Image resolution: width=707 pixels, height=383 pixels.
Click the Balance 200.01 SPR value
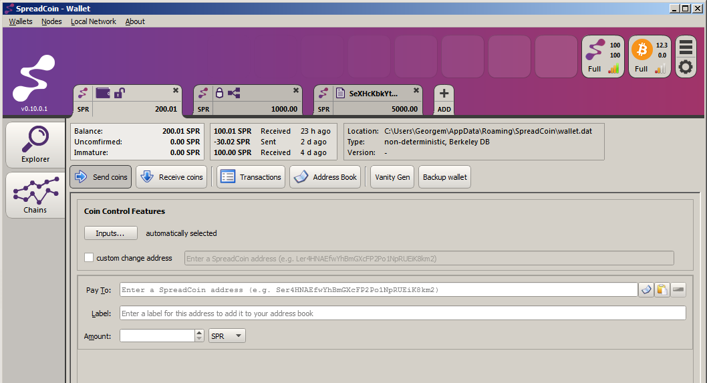click(181, 131)
